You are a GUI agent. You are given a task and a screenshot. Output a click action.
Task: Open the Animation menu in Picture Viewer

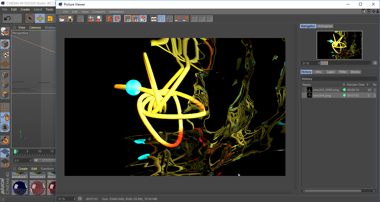(116, 12)
